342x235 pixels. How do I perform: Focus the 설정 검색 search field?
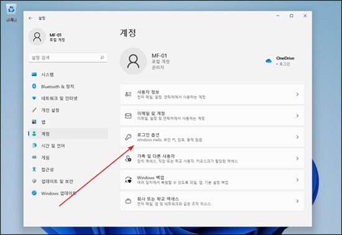coord(68,58)
